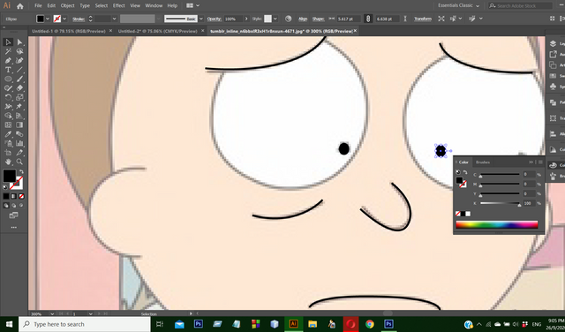The image size is (565, 332).
Task: Open the Recolor Artwork wheel icon
Action: pos(288,19)
